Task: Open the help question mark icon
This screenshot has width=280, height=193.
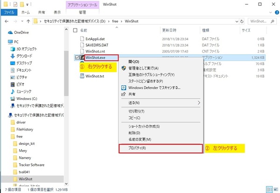Action: (277, 12)
